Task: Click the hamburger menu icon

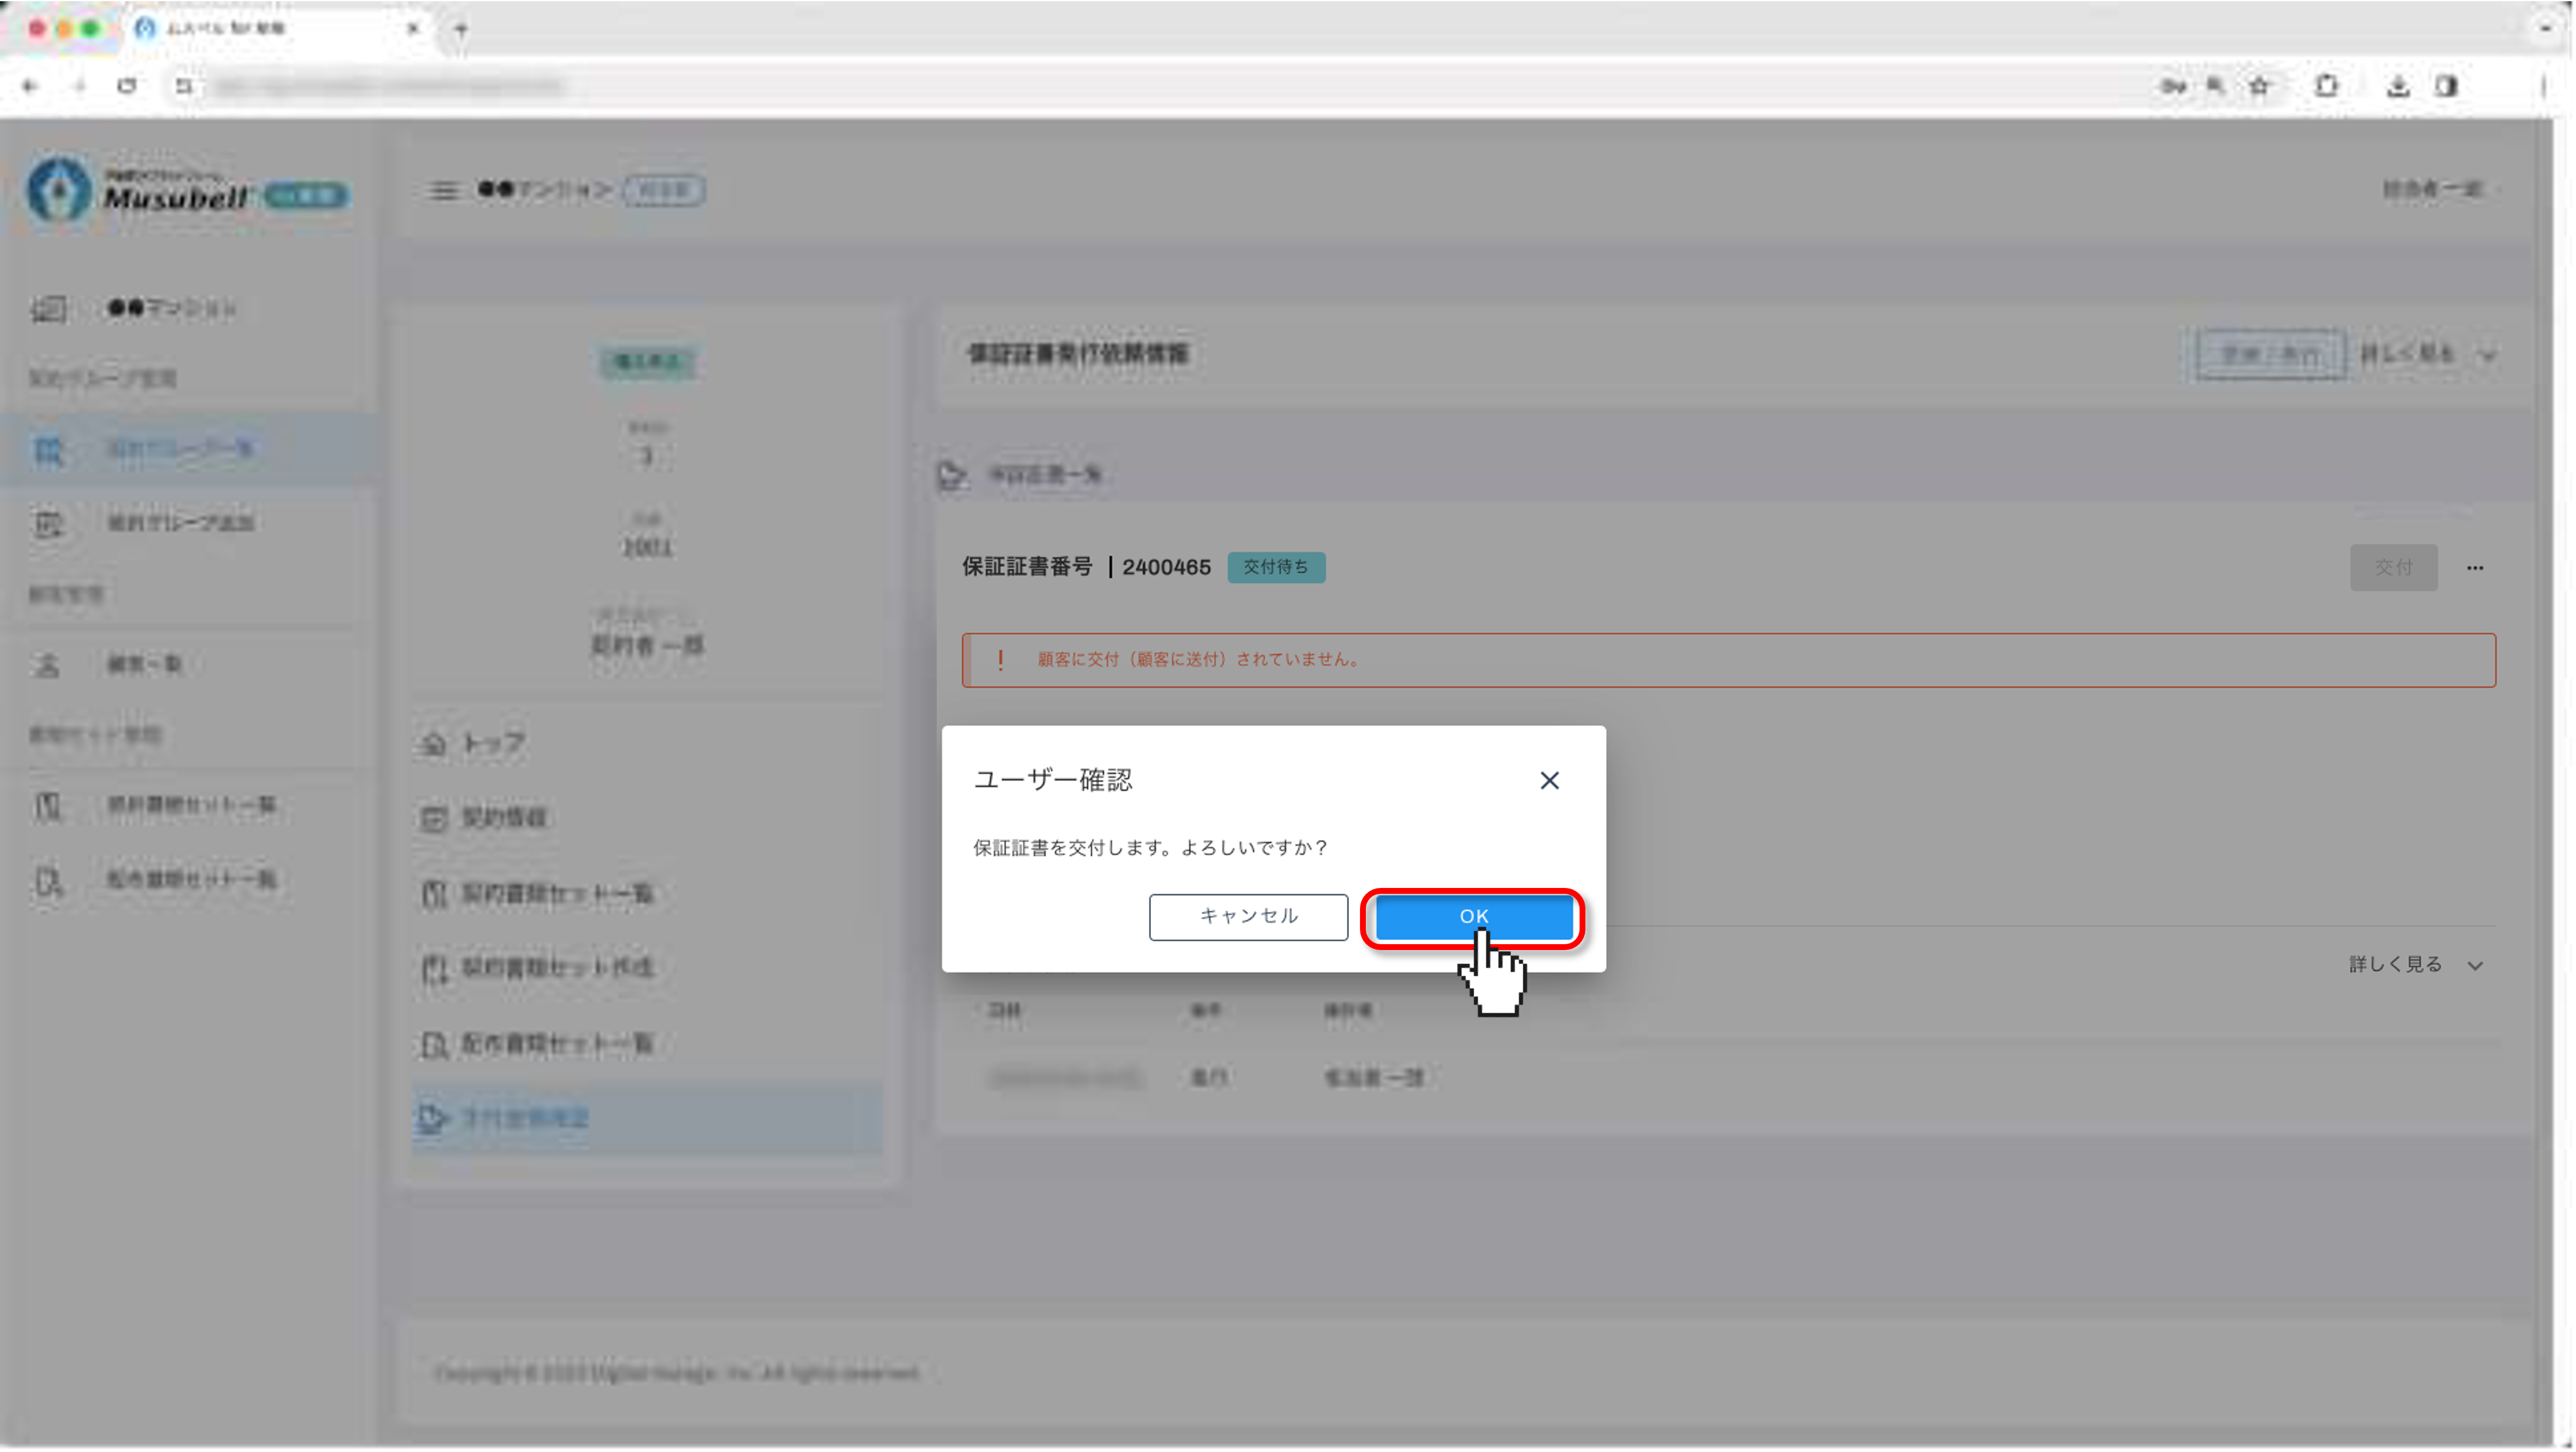Action: [x=443, y=189]
